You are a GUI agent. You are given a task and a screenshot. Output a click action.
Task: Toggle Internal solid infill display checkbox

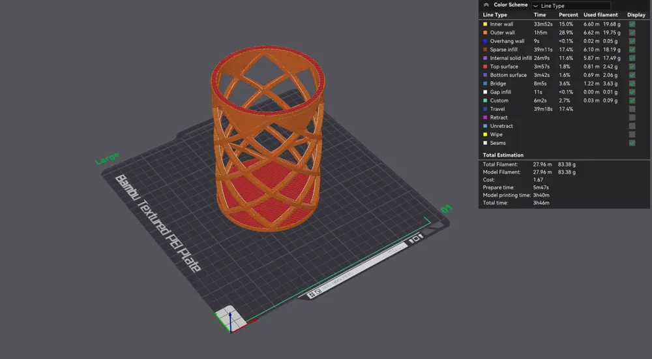pos(632,58)
